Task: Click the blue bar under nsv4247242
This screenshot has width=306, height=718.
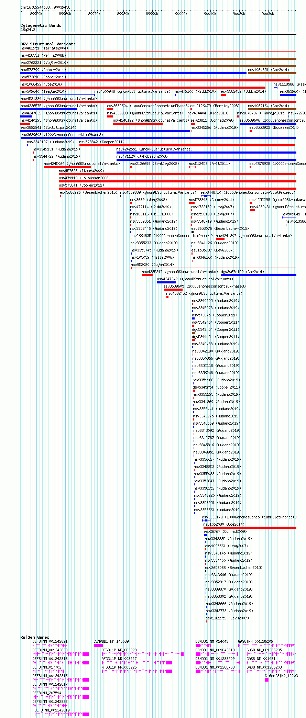Action: point(167,282)
